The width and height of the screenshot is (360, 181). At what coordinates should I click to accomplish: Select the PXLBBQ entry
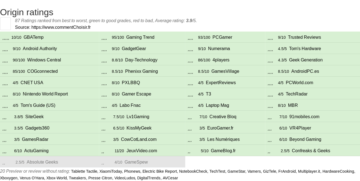pos(131,83)
